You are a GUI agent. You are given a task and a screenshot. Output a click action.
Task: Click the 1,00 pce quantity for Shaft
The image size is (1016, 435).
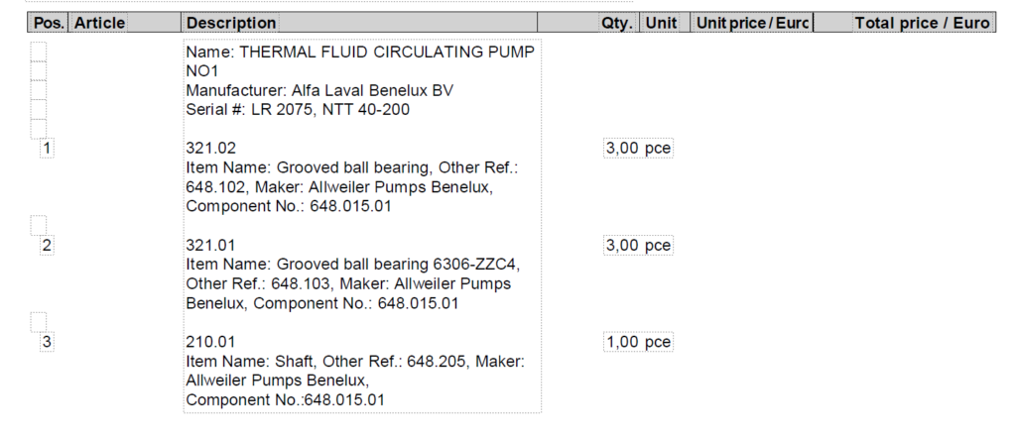(x=638, y=342)
